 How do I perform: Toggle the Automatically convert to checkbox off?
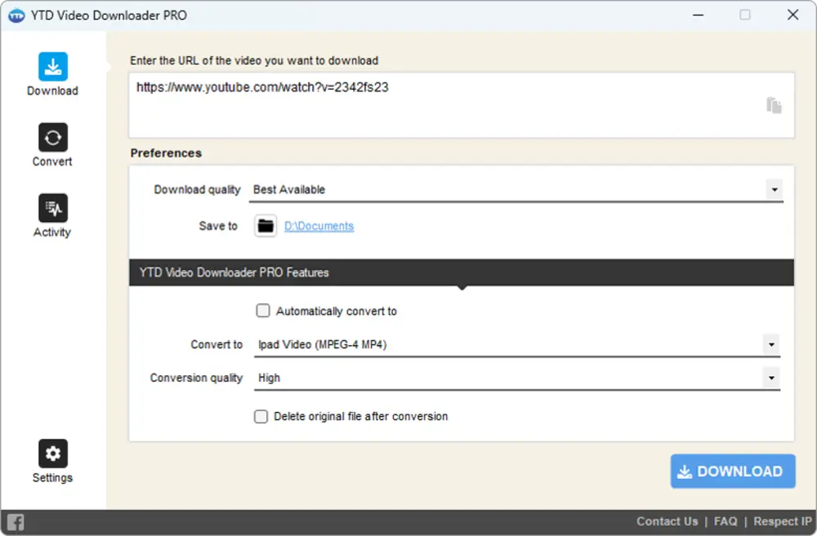(x=263, y=311)
